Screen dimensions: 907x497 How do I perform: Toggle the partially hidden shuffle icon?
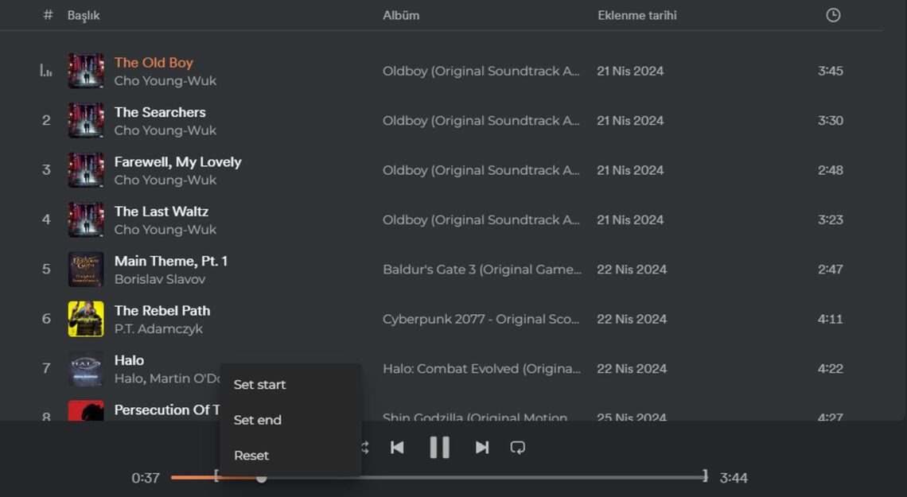point(365,447)
